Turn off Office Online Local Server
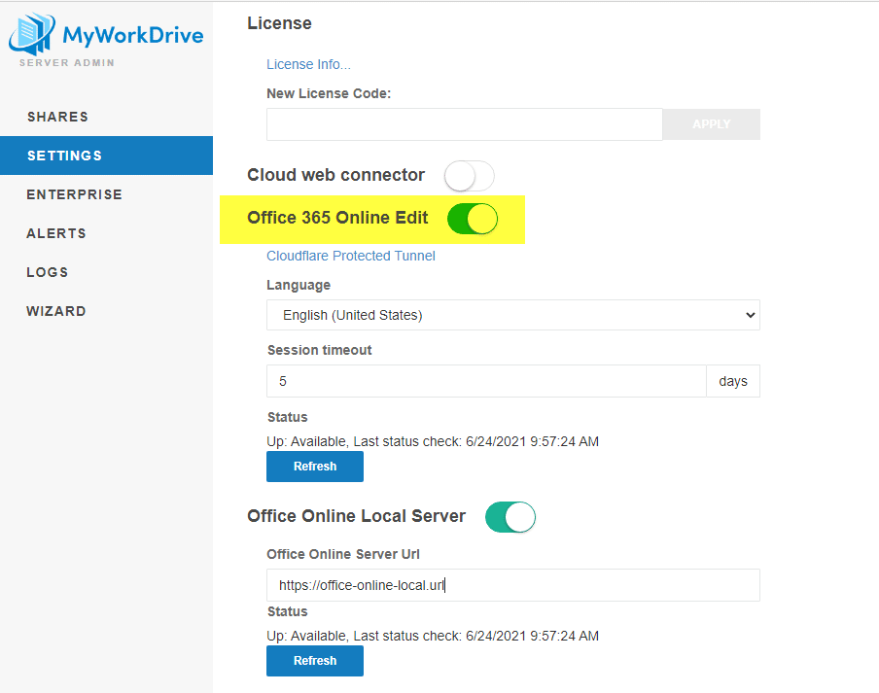The height and width of the screenshot is (693, 879). (510, 517)
